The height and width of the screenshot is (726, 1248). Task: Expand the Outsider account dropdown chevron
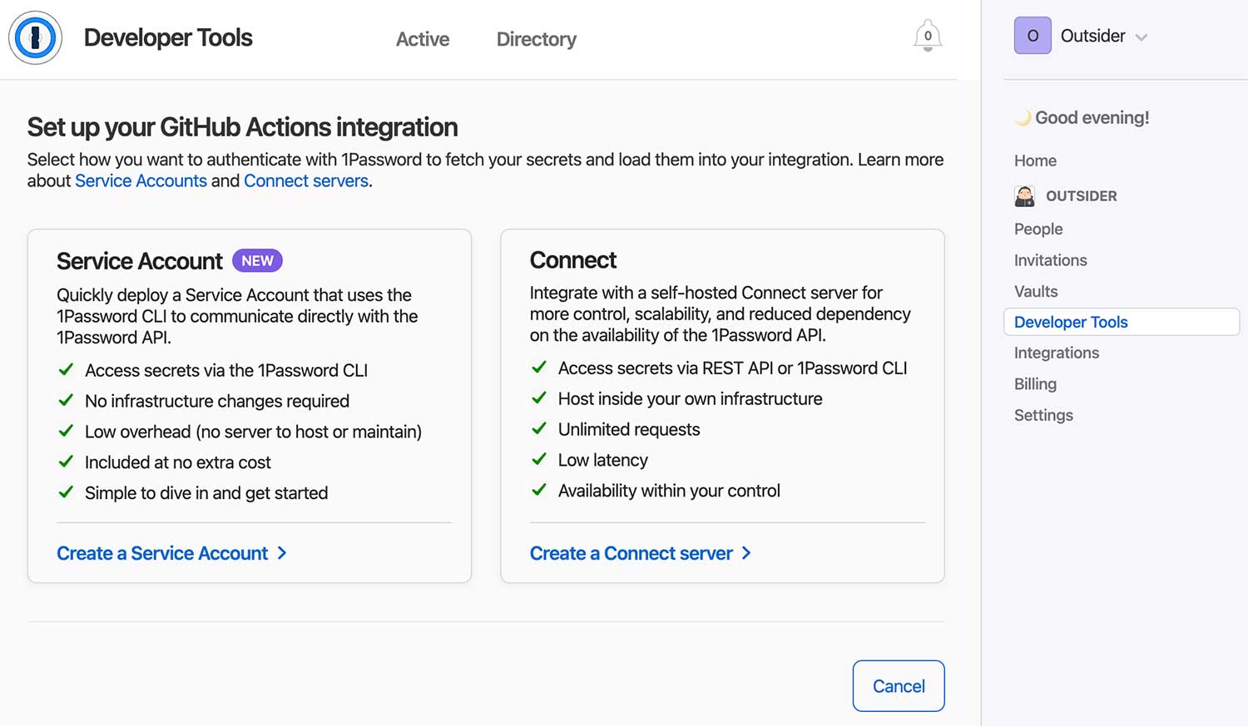pos(1142,37)
